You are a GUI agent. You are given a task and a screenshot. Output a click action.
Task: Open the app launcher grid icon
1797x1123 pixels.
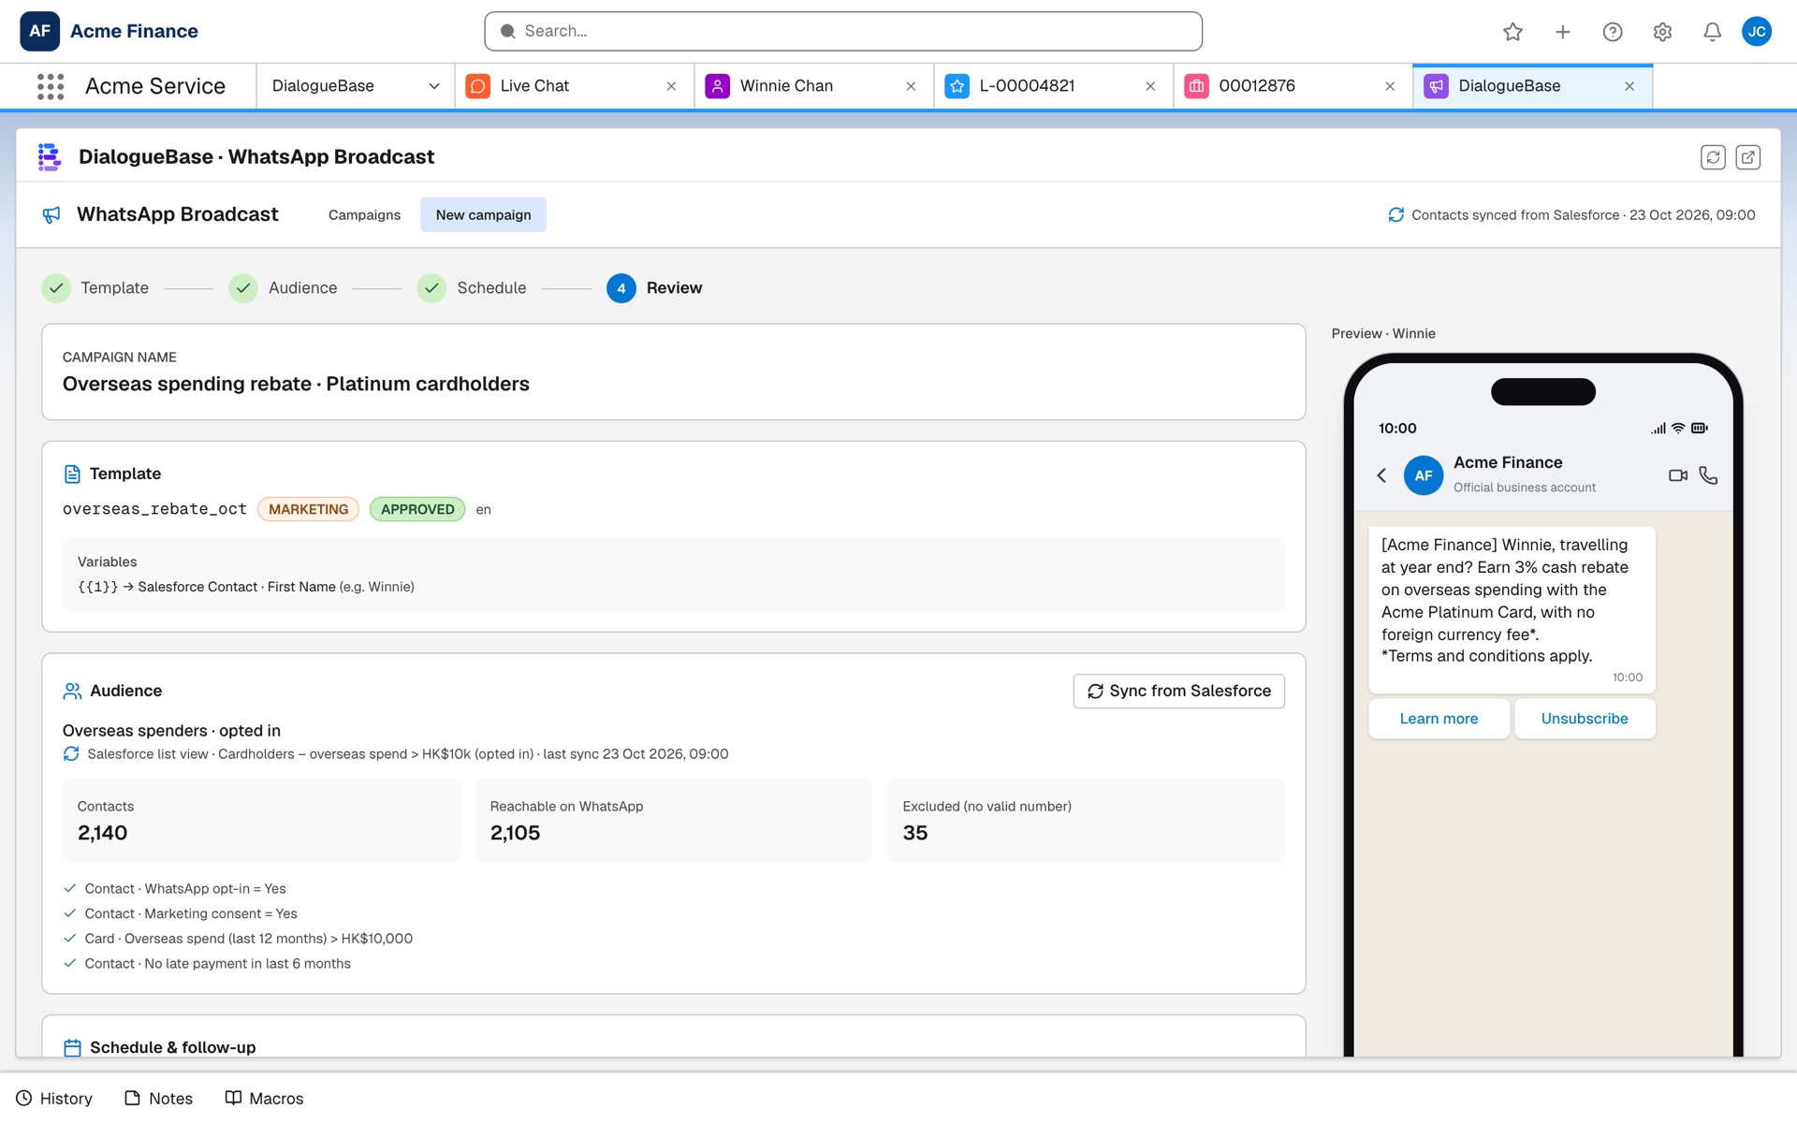click(x=51, y=86)
